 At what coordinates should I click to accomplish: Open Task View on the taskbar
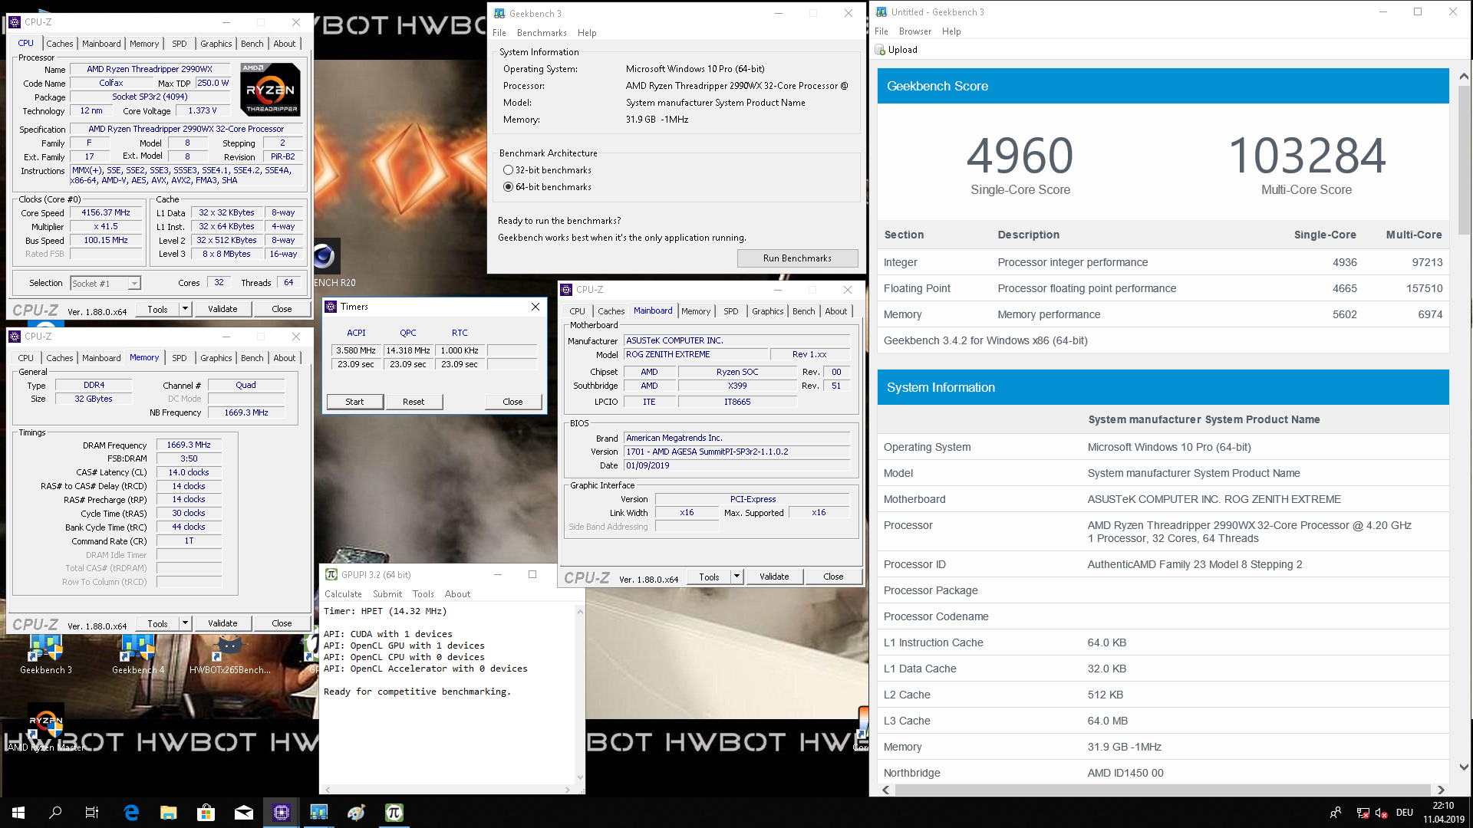(92, 813)
